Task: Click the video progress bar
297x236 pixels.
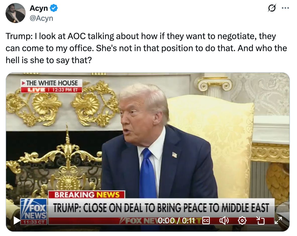Action: [x=148, y=205]
